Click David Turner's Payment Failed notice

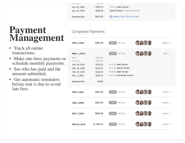click(x=125, y=11)
